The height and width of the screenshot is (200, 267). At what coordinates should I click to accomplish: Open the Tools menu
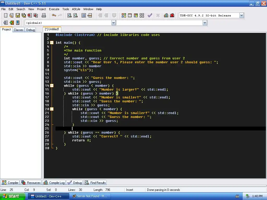[x=65, y=9]
